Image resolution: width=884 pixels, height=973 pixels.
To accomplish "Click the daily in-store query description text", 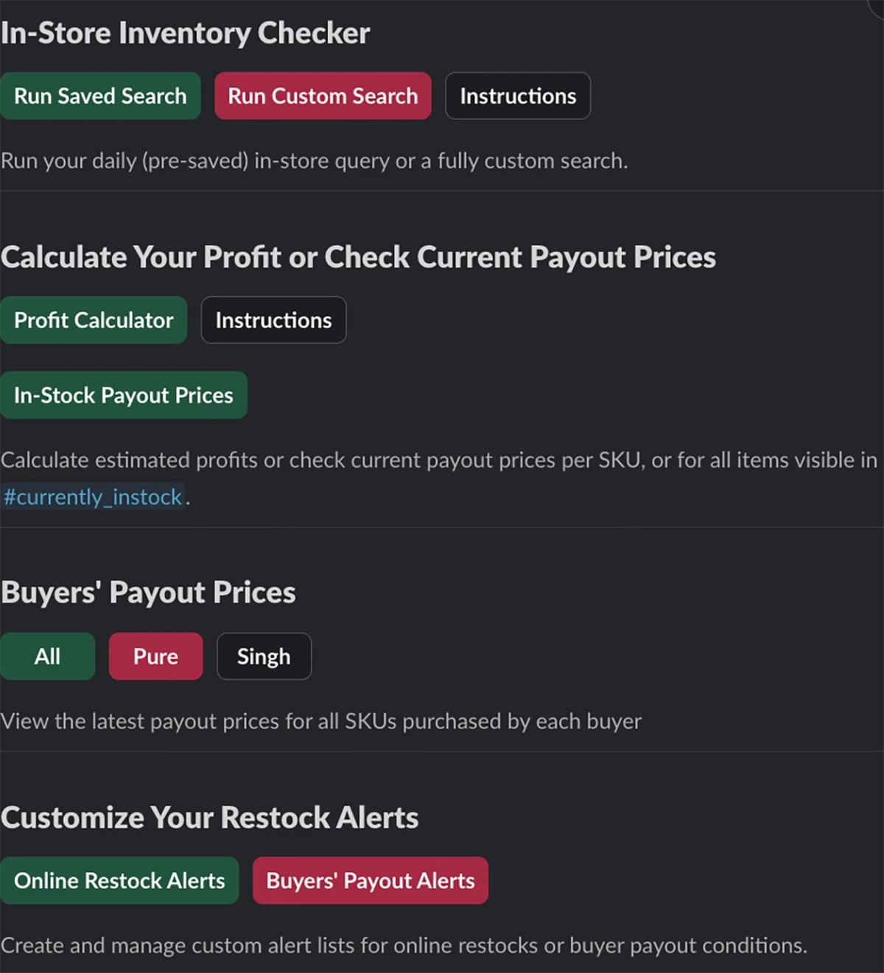I will point(314,161).
